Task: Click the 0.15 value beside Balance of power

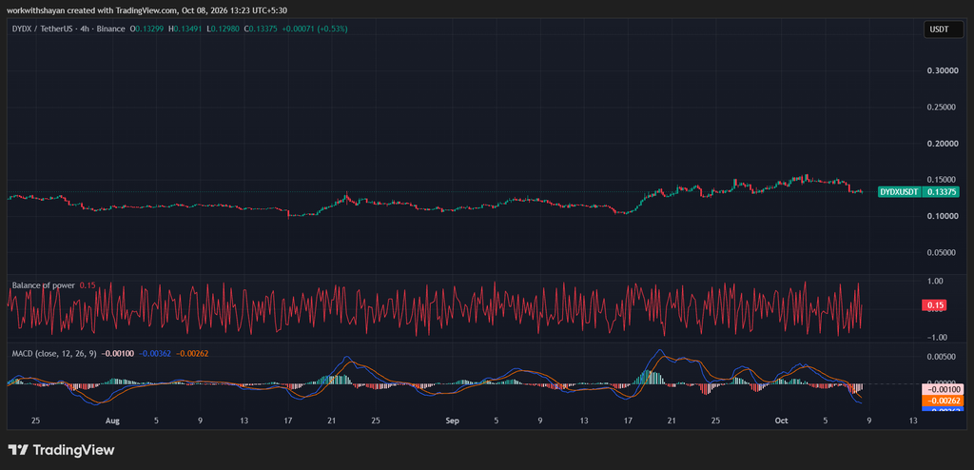Action: click(88, 285)
